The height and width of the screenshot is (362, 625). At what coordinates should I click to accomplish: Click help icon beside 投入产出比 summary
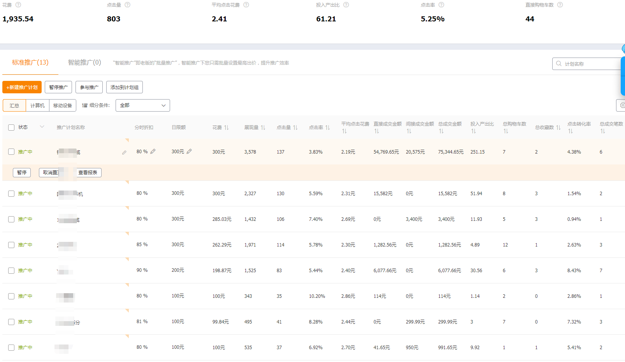pyautogui.click(x=346, y=5)
